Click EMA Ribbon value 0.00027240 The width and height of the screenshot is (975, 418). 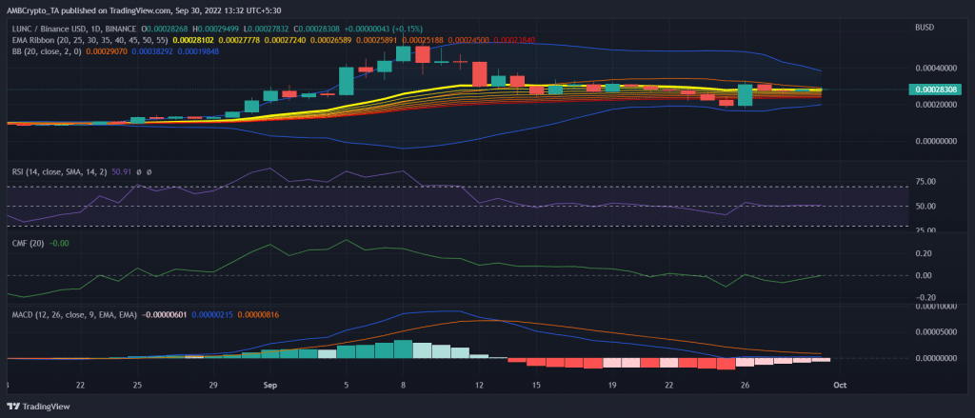tap(286, 40)
